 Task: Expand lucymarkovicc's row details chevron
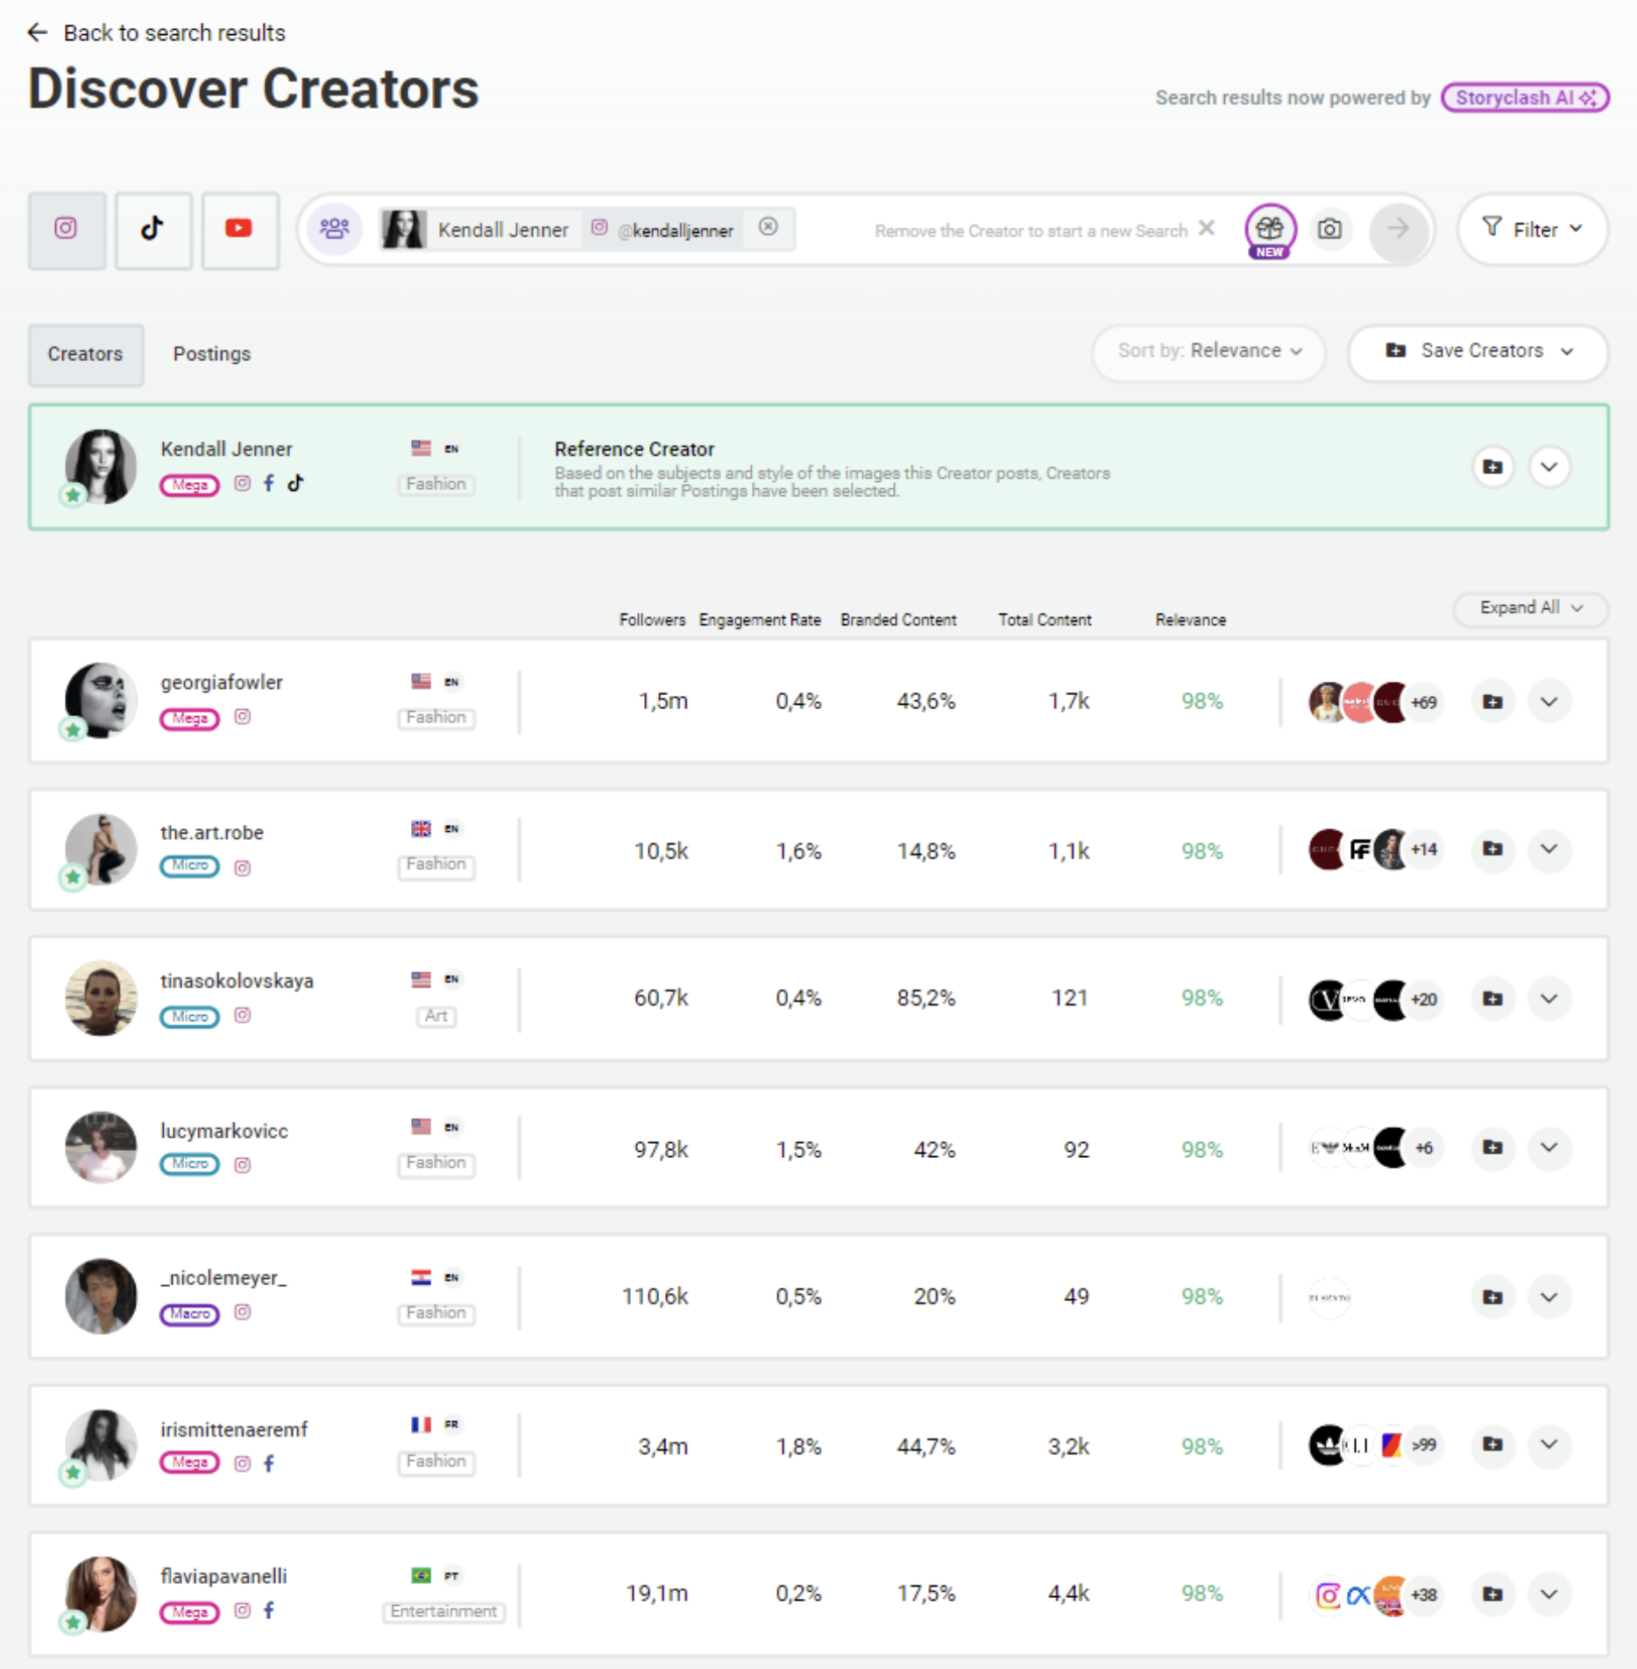(1548, 1147)
